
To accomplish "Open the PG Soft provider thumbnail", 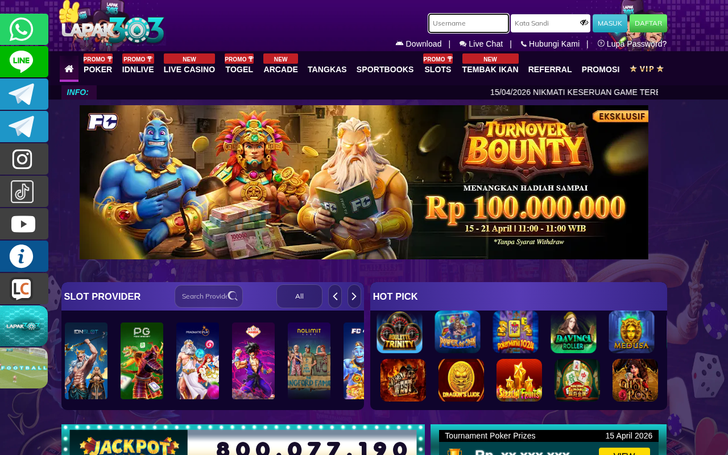I will coord(142,361).
